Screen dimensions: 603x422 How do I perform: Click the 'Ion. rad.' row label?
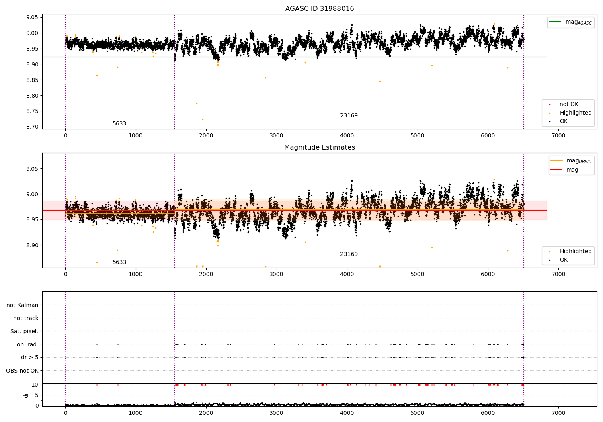(27, 344)
